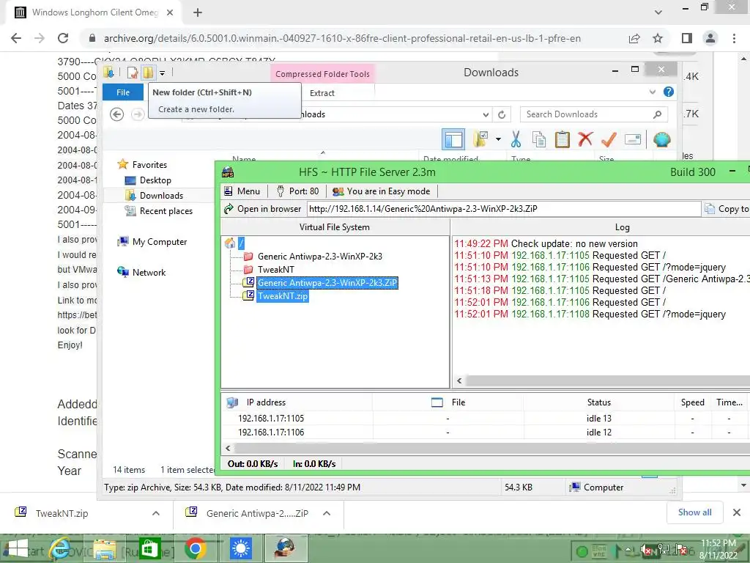Viewport: 750px width, 563px height.
Task: Open TweakNT.zip download options chevron
Action: pos(156,513)
